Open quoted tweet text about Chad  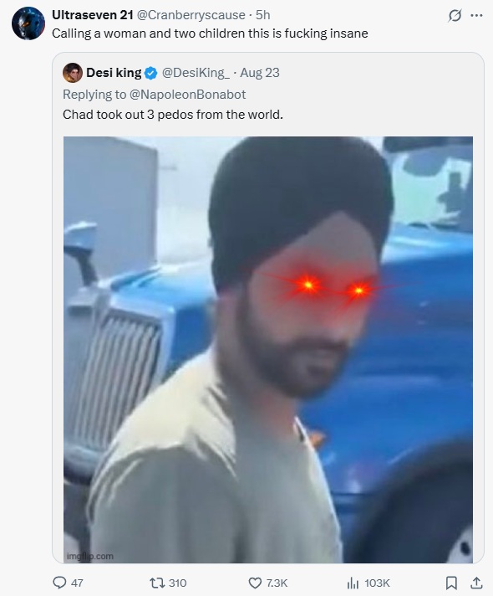(173, 115)
